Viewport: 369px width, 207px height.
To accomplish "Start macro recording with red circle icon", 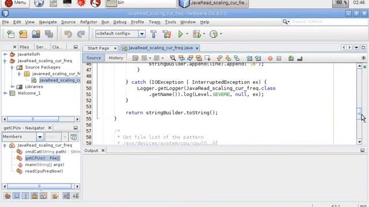I will 270,58.
